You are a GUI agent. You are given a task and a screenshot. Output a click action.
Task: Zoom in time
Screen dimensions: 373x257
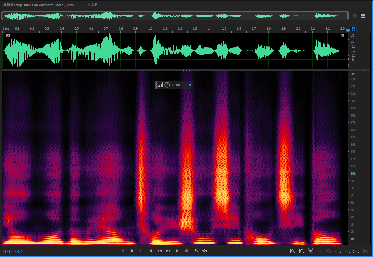coord(310,251)
